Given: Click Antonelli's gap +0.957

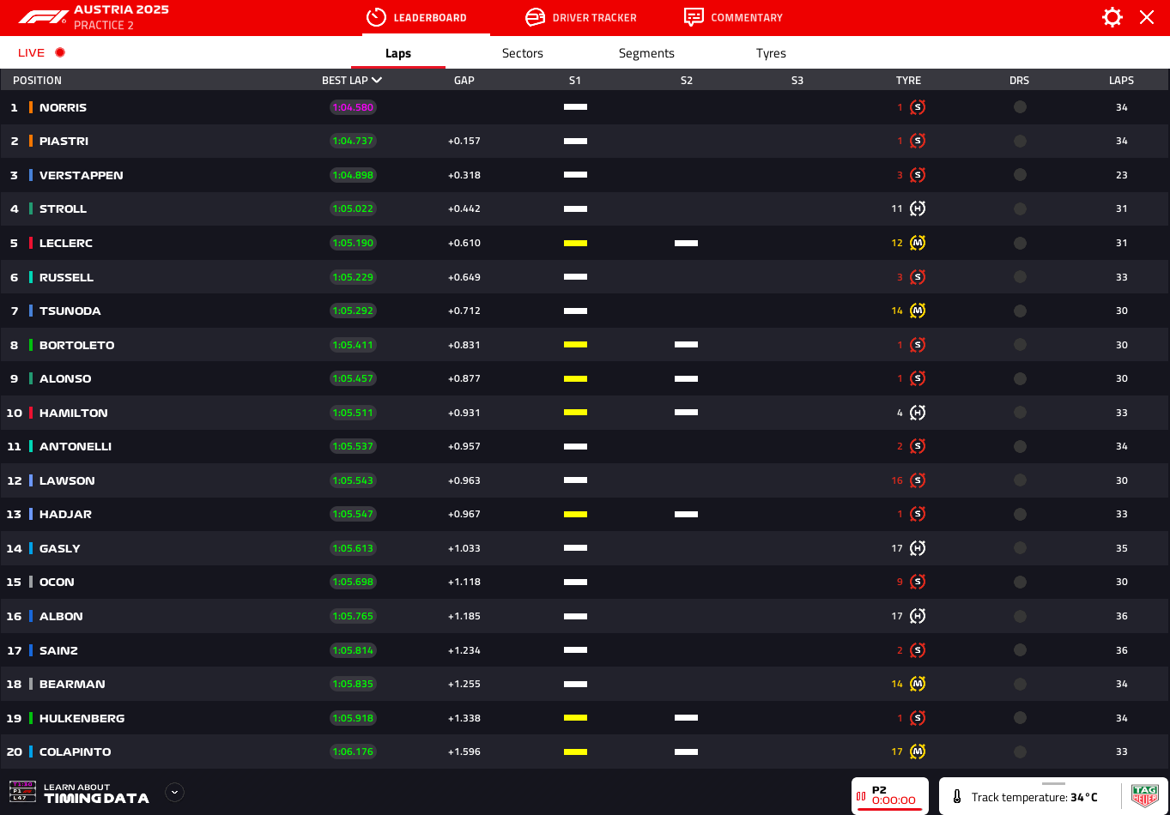Looking at the screenshot, I should pos(464,446).
